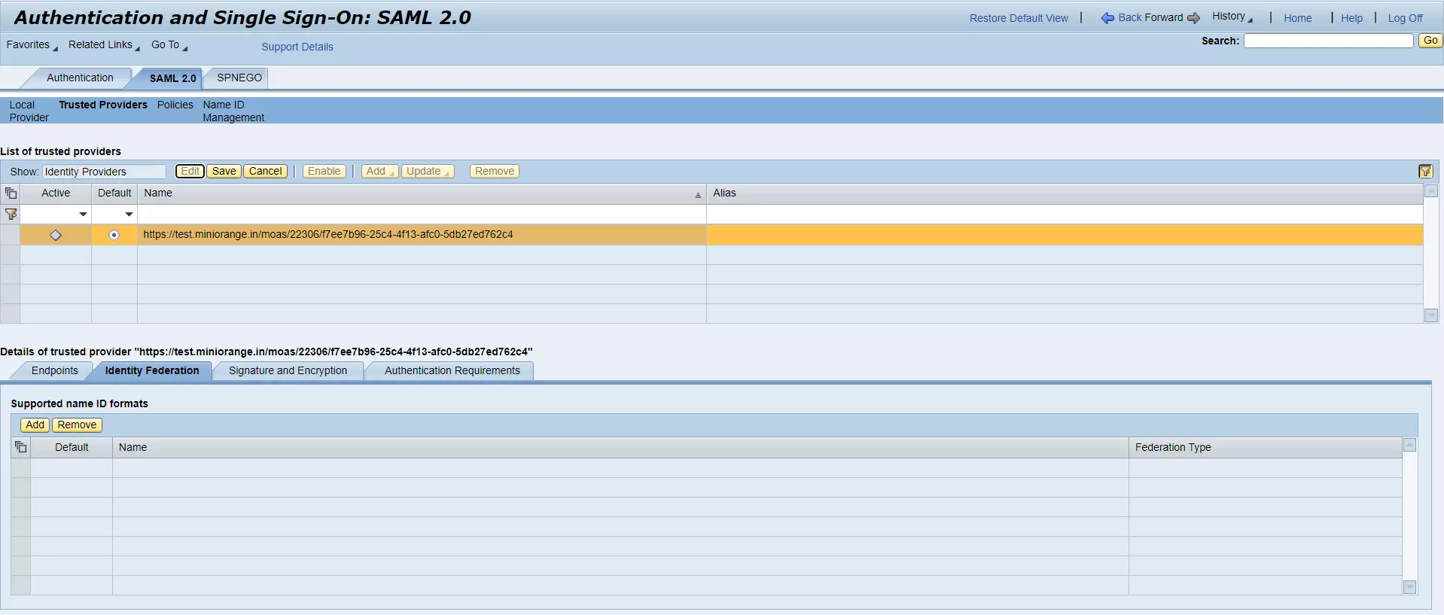
Task: Switch to the Endpoints tab
Action: [54, 370]
